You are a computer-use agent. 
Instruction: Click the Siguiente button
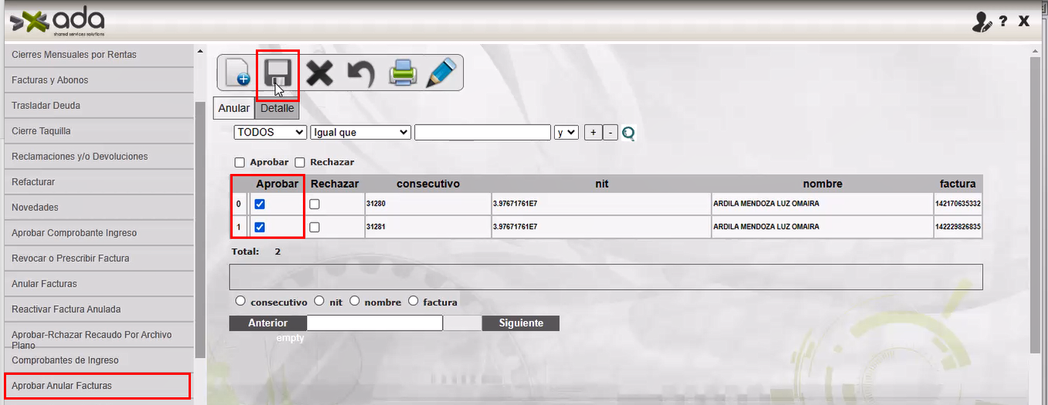tap(520, 323)
